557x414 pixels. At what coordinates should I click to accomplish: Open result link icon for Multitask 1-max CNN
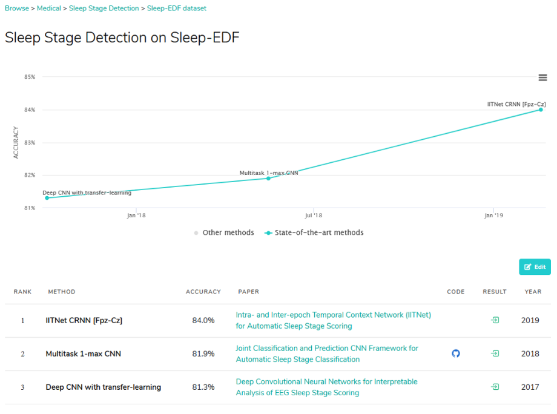[495, 353]
